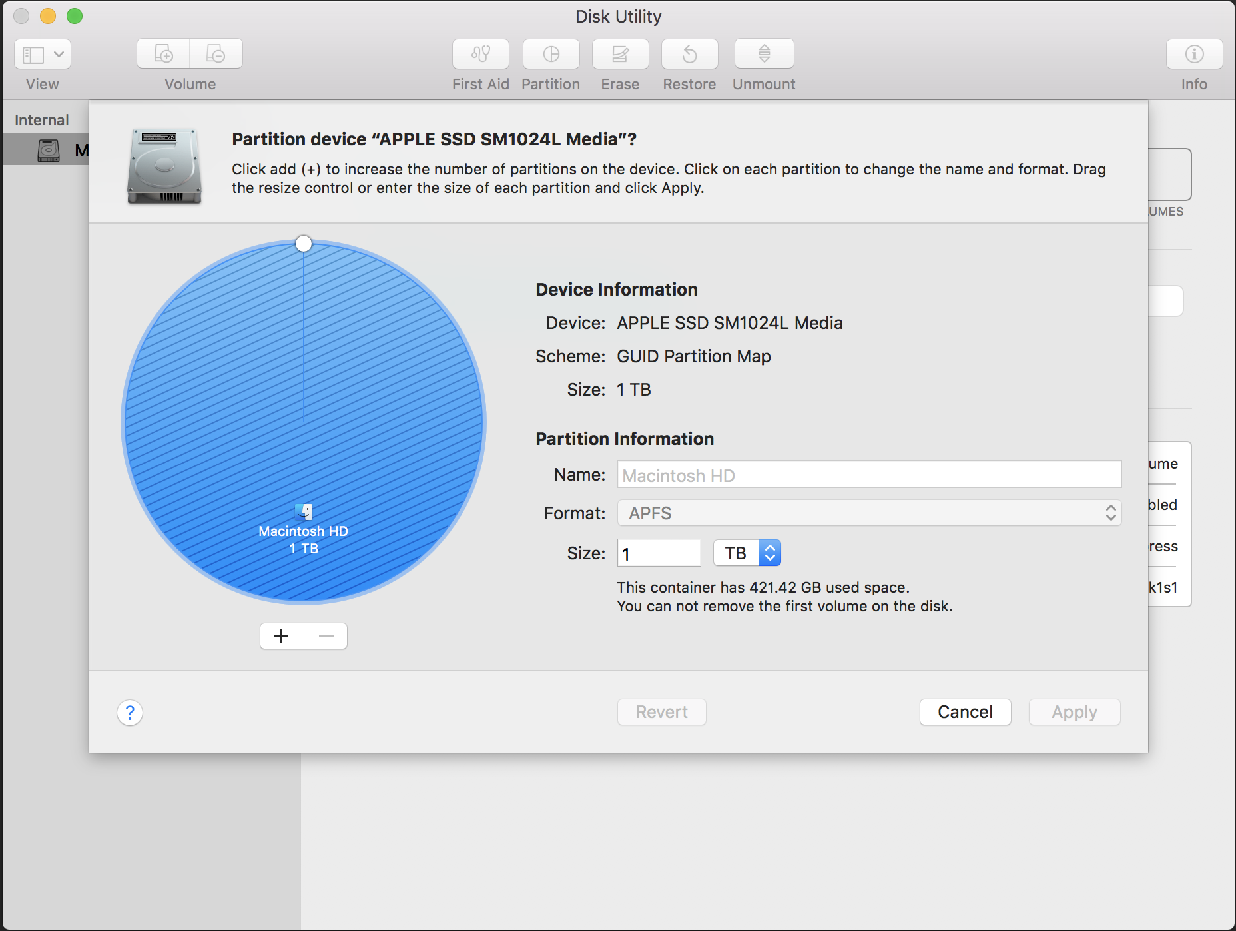The image size is (1236, 931).
Task: Select the Partition toolbar icon
Action: click(x=551, y=54)
